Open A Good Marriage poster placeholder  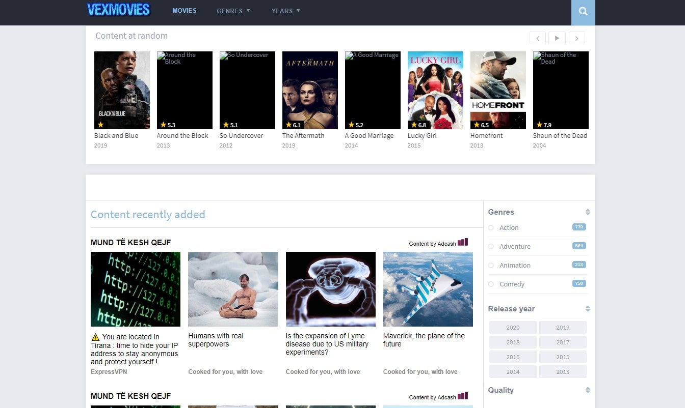point(373,90)
